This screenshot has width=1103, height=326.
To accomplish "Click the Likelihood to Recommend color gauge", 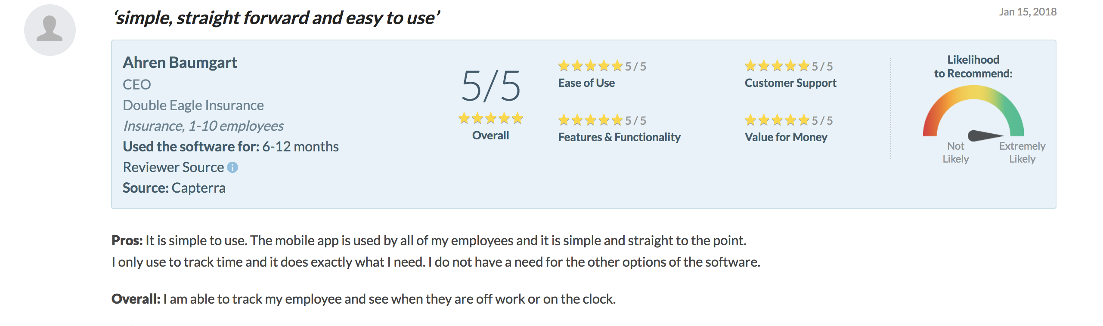I will coord(973,111).
